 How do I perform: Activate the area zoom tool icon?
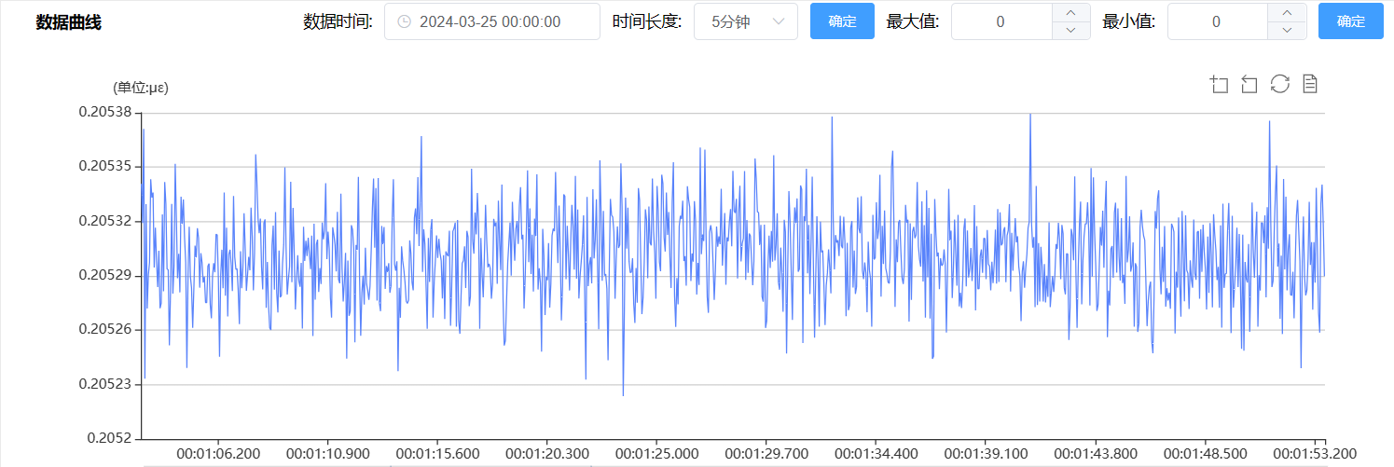click(x=1219, y=85)
